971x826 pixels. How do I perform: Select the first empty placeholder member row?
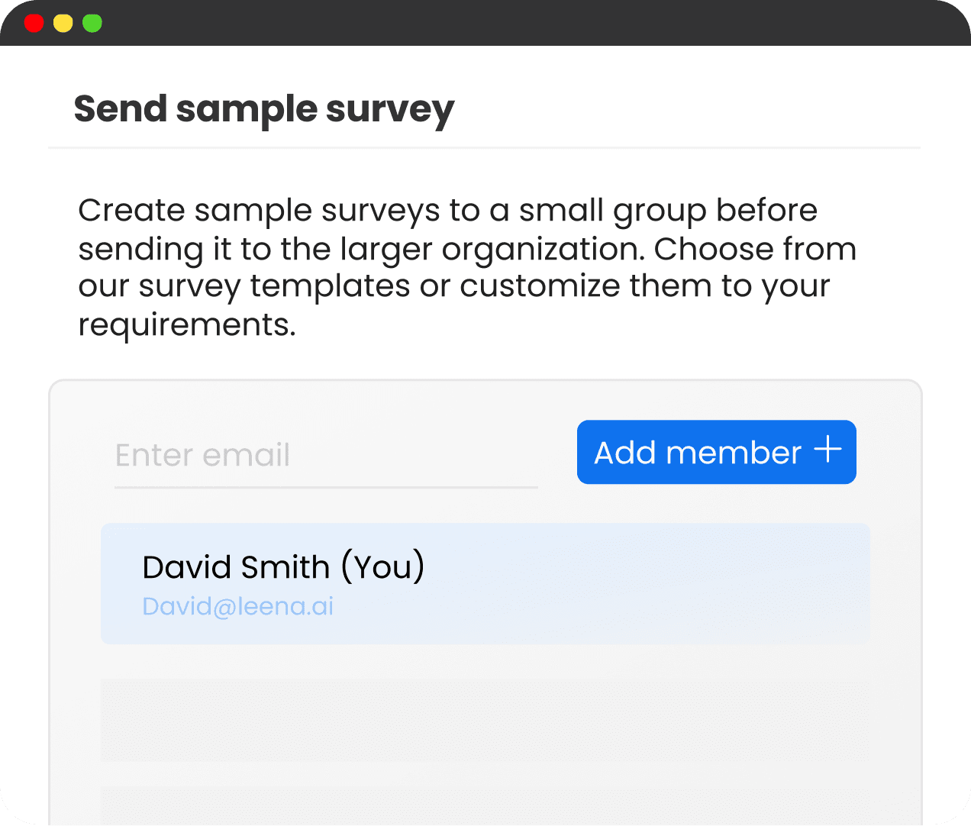[485, 720]
